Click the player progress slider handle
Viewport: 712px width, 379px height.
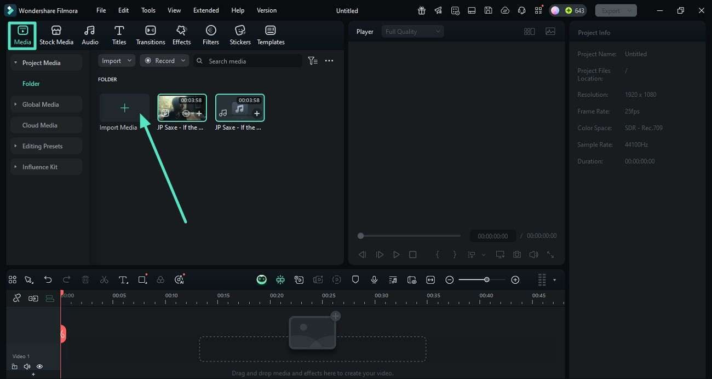pyautogui.click(x=360, y=236)
